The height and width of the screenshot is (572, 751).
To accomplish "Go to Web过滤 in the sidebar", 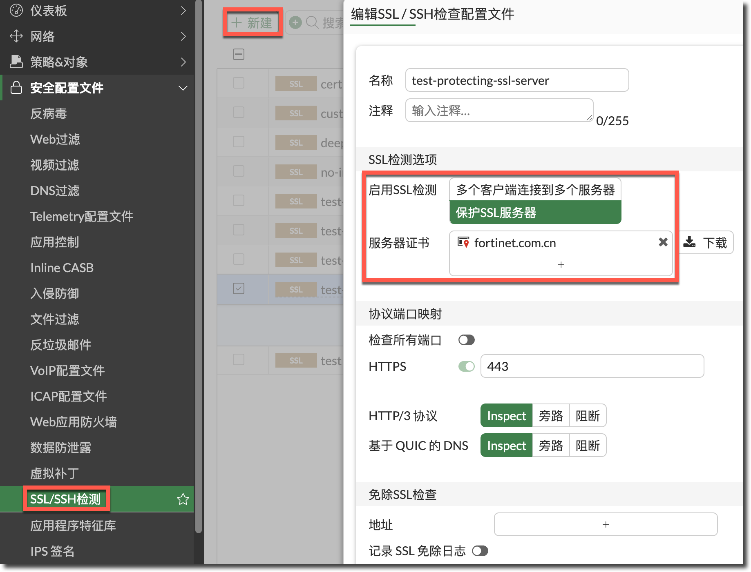I will point(55,139).
